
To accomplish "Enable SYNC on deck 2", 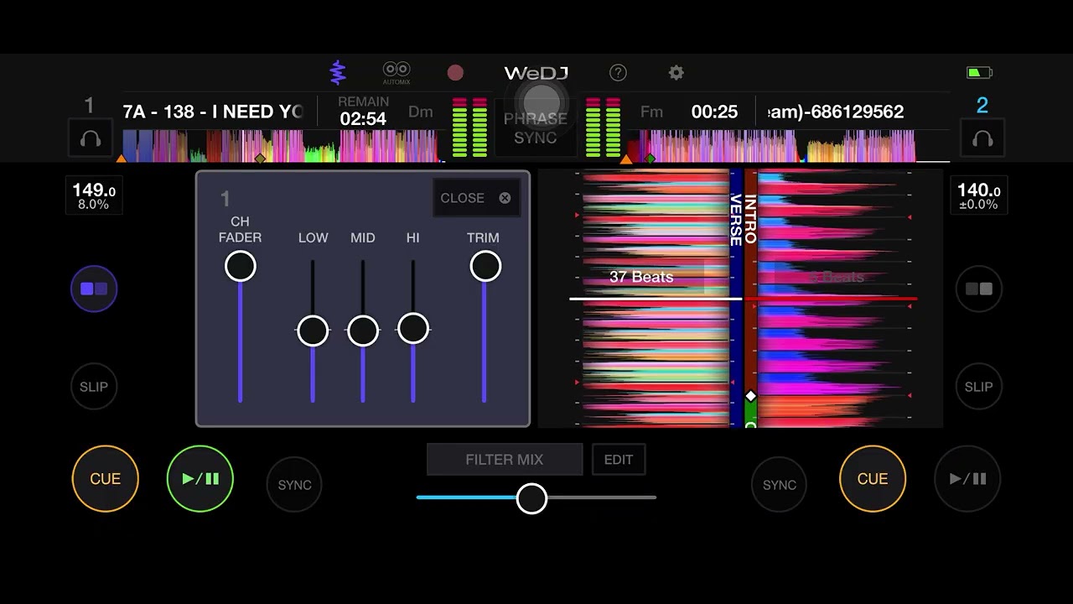I will click(x=779, y=485).
